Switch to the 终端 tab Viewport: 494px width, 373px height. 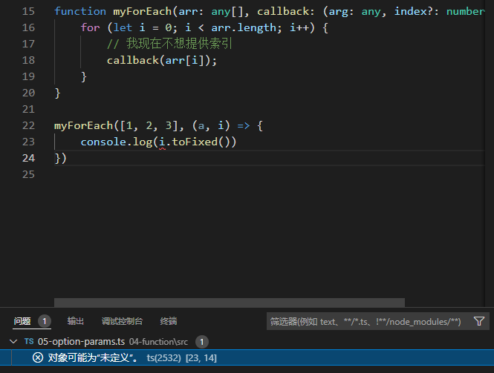pyautogui.click(x=169, y=321)
